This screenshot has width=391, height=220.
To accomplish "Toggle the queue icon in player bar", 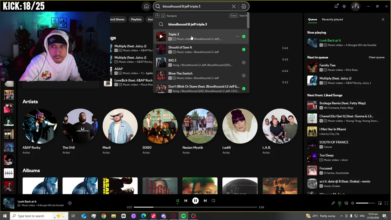I will coord(340,203).
